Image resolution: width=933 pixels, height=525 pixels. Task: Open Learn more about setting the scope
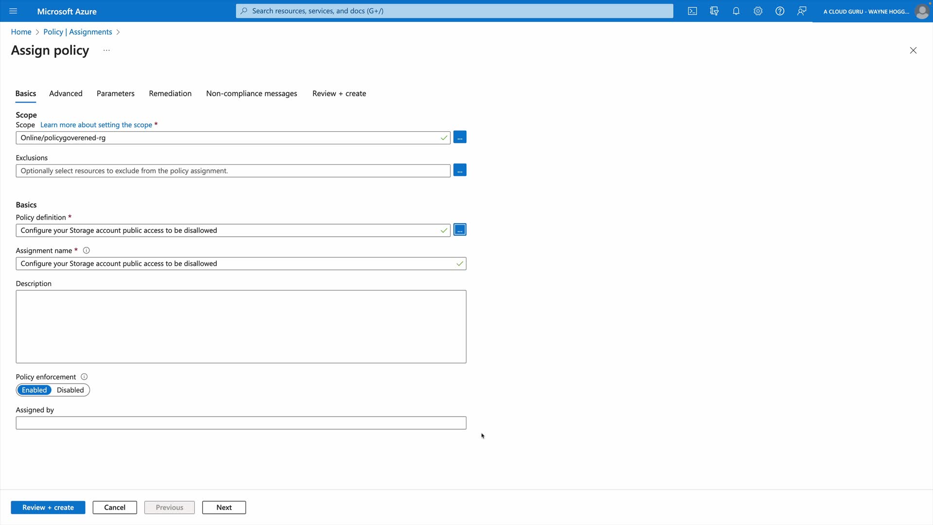point(96,125)
